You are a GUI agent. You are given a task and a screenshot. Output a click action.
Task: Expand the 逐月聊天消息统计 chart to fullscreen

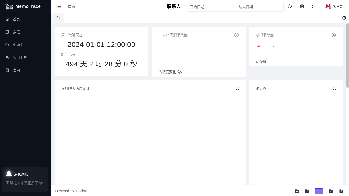[x=237, y=88]
